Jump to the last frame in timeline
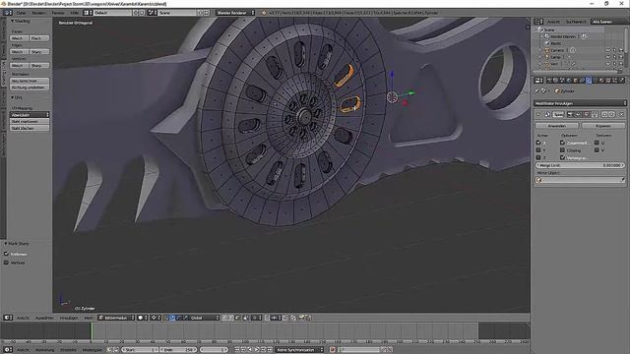 tap(270, 350)
